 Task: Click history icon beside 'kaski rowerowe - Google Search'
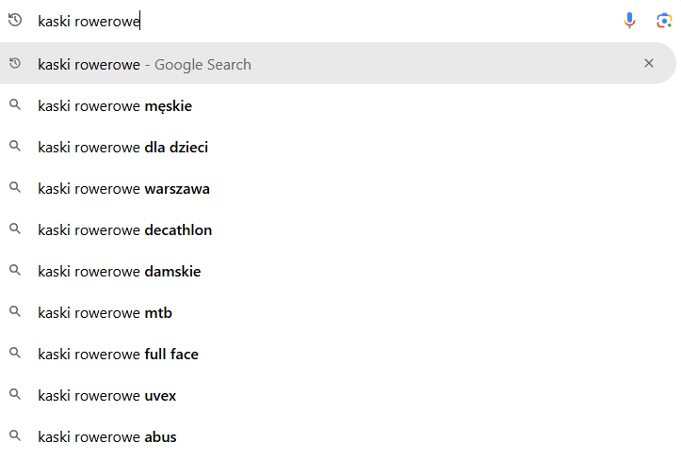pos(15,63)
